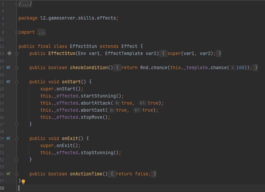Click the stopMove() call
The image size is (265, 192).
[x=94, y=117]
